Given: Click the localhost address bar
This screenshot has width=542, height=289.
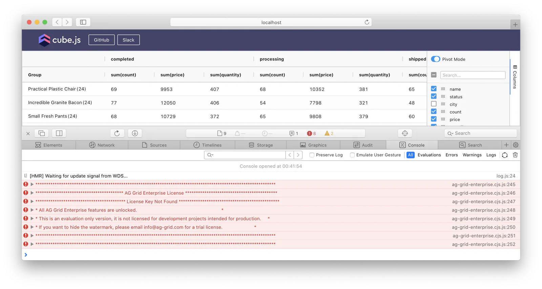Looking at the screenshot, I should (x=271, y=22).
